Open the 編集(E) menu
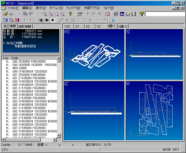The width and height of the screenshot is (186, 153). point(27,8)
